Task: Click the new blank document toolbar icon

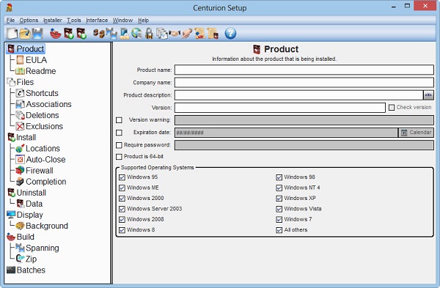Action: tap(12, 34)
